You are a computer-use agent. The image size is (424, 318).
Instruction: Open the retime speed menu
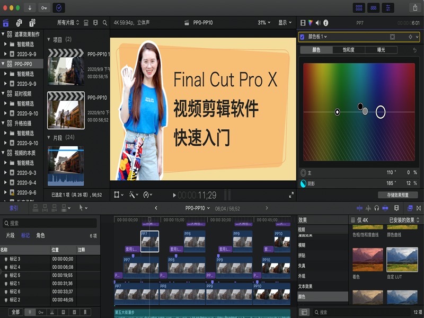(148, 195)
